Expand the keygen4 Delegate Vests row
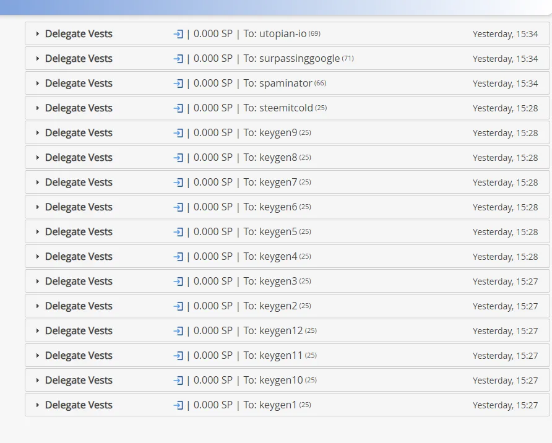The width and height of the screenshot is (552, 443). (x=37, y=257)
